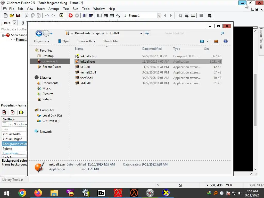Viewport: 264px width, 198px height.
Task: Click the yellow note About properties tab icon
Action: (x=21, y=112)
